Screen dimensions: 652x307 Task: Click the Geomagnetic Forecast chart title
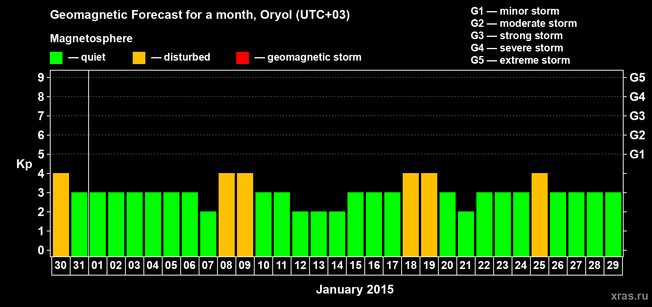point(200,15)
